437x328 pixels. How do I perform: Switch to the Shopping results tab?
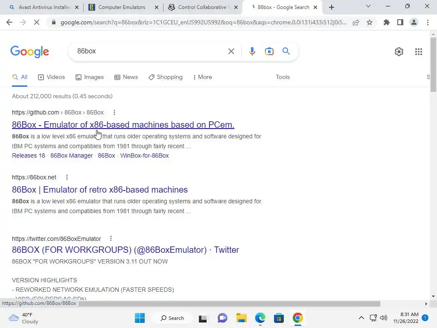166,77
